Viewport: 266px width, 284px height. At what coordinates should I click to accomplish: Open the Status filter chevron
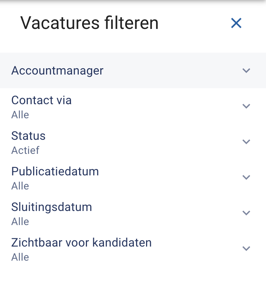(246, 142)
